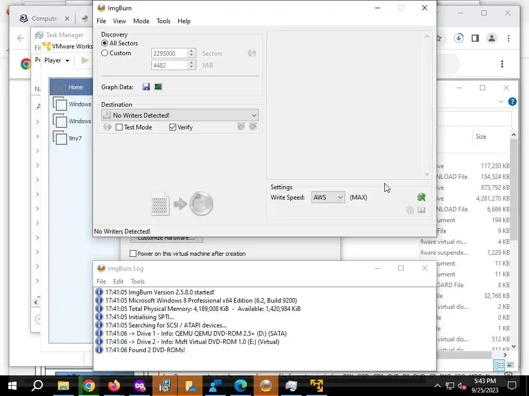Decrease the MiB spinner value

coord(192,68)
